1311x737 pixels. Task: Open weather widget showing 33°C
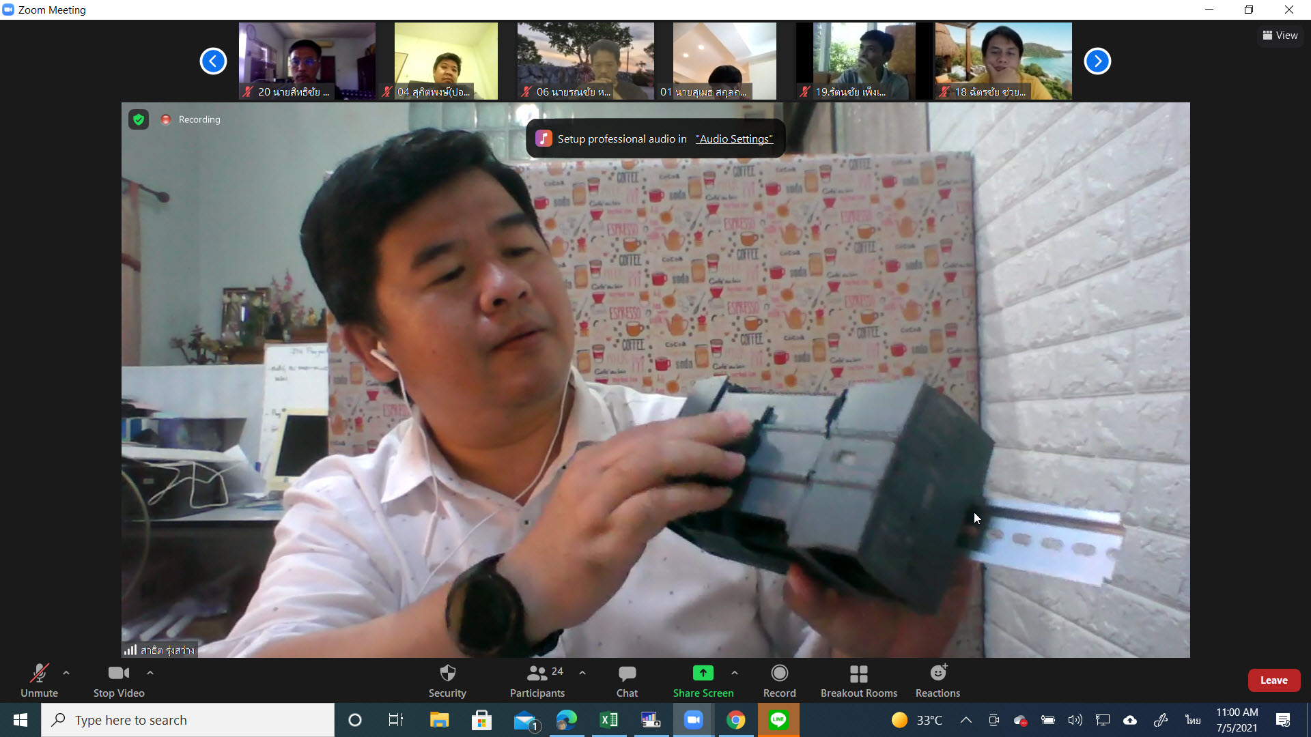click(x=917, y=720)
